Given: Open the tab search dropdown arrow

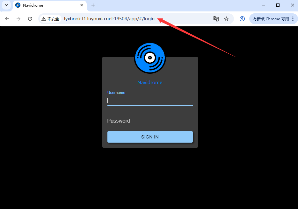Looking at the screenshot, I should (x=6, y=5).
